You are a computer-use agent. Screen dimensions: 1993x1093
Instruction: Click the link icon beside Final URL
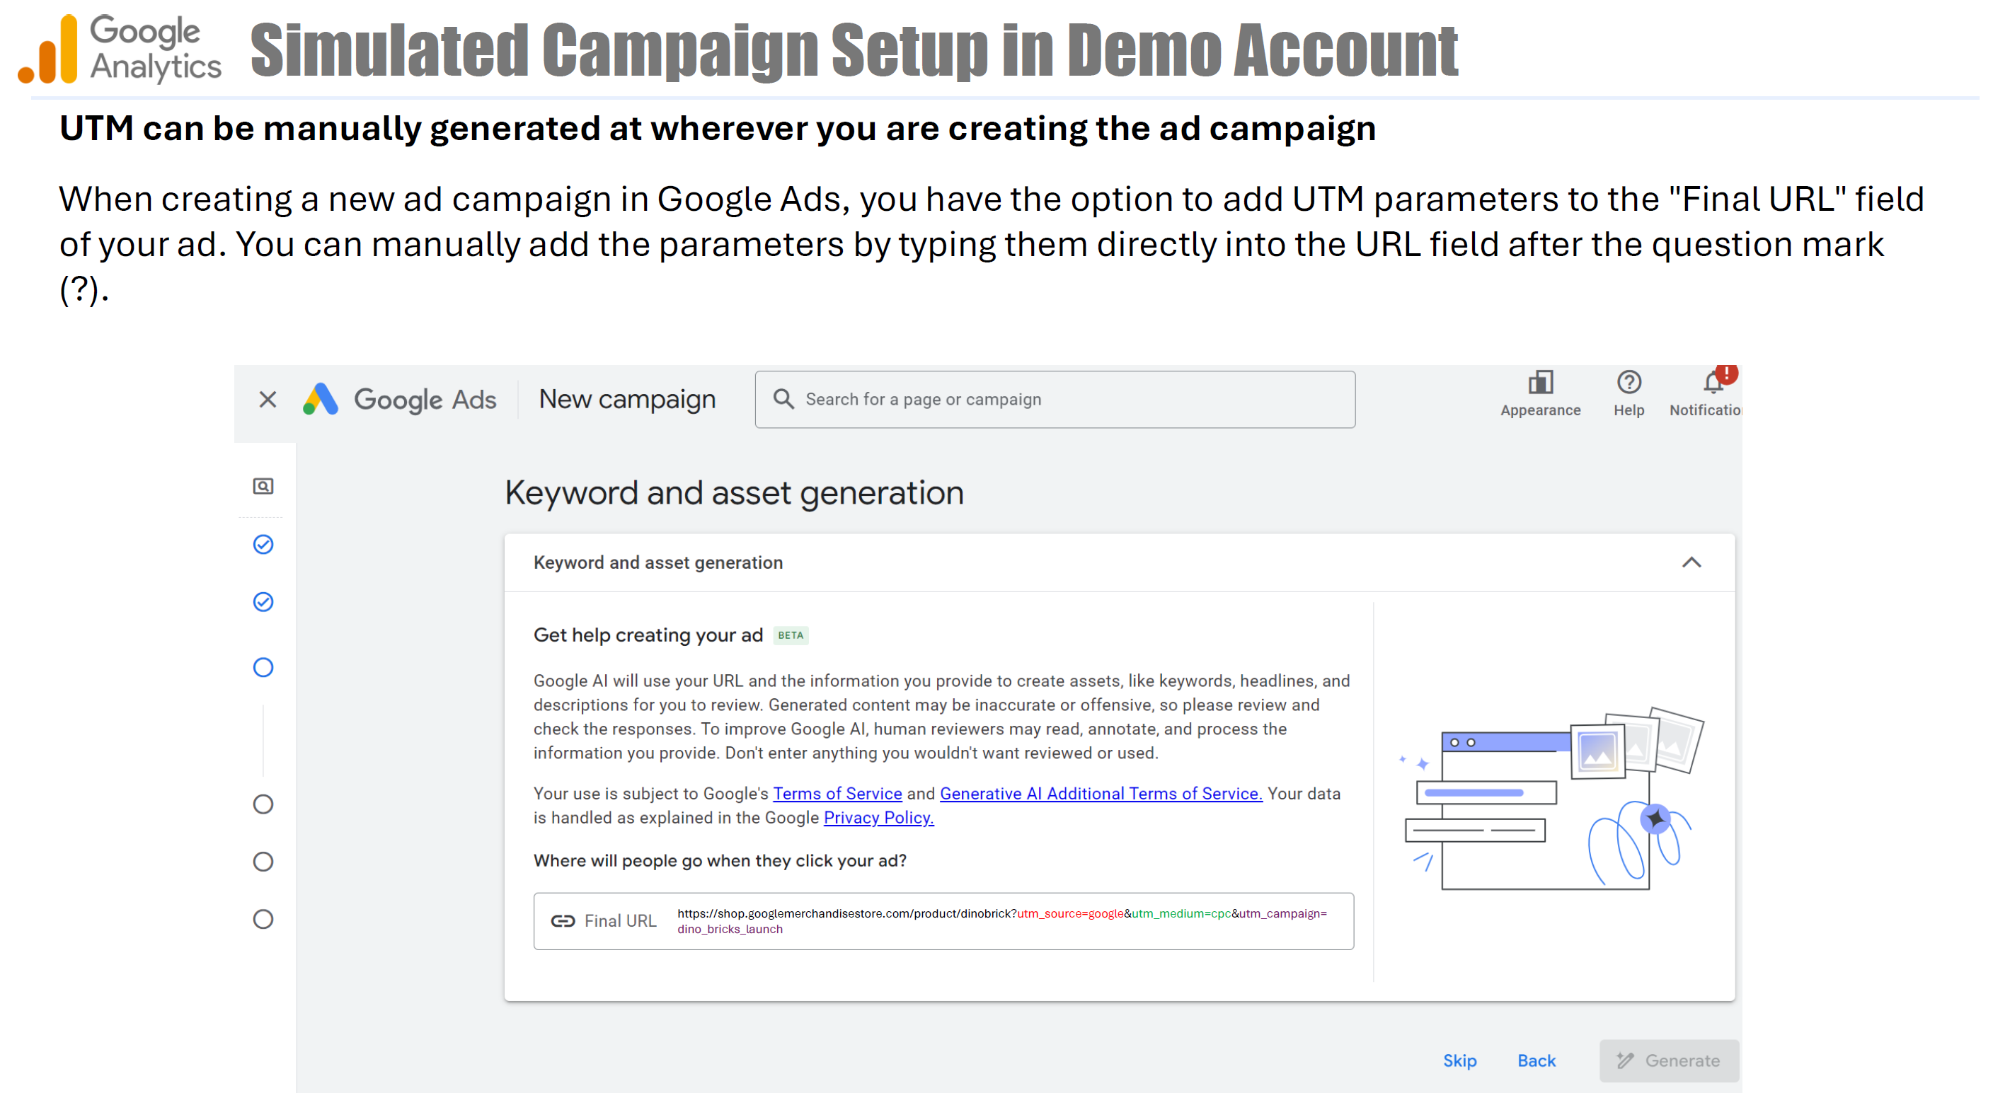[563, 920]
